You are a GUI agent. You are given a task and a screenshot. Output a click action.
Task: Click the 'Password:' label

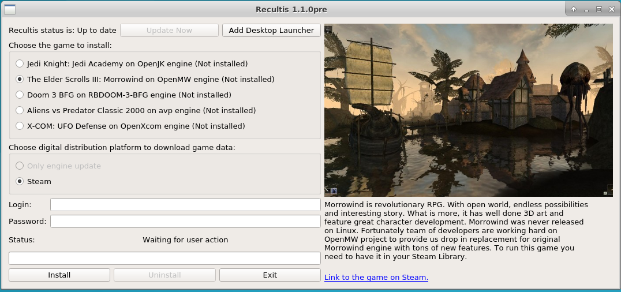tap(27, 221)
